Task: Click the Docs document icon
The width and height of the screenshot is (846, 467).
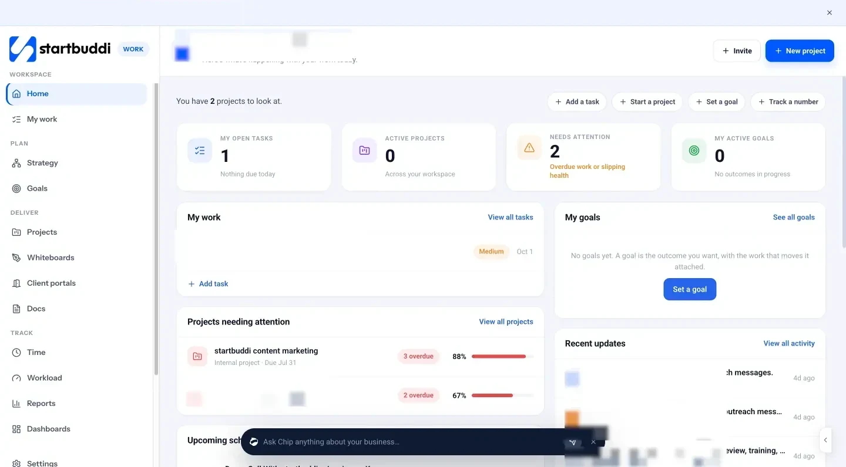Action: pyautogui.click(x=16, y=309)
